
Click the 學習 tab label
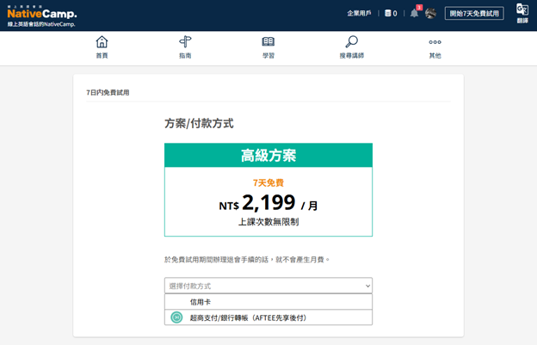click(268, 55)
